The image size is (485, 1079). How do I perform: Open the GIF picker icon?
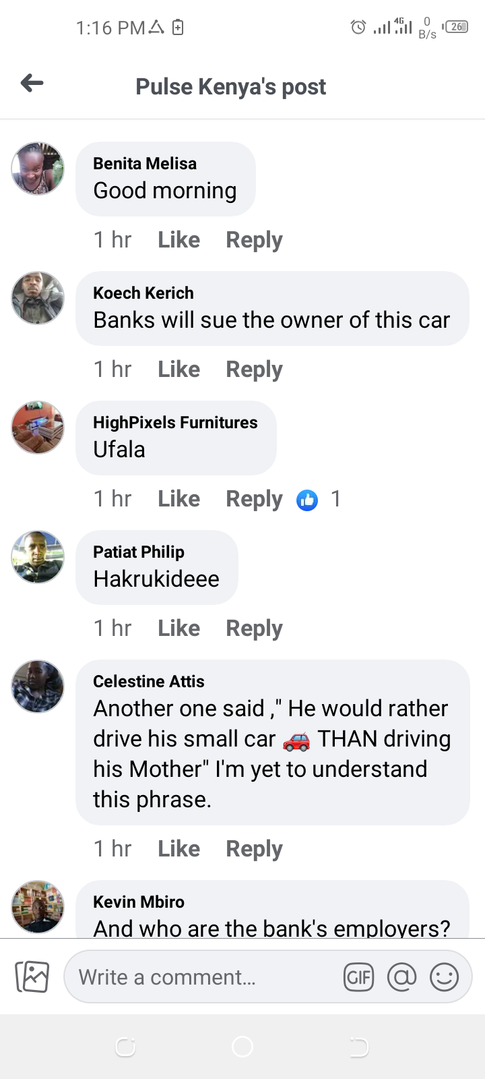click(358, 977)
